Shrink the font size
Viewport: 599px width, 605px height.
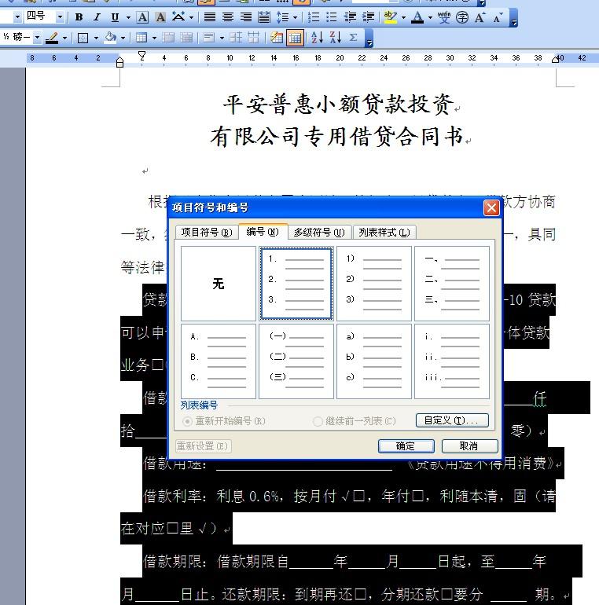498,17
